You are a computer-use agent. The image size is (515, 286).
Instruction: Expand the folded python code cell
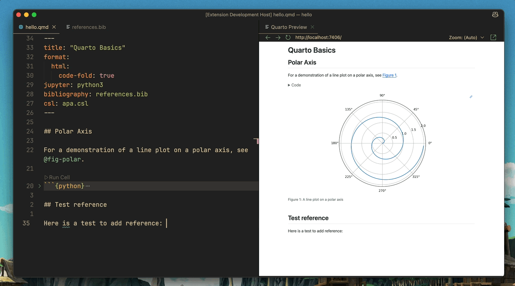39,186
